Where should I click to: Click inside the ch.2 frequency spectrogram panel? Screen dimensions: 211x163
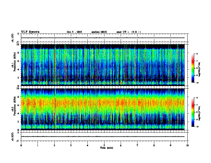coord(103,109)
